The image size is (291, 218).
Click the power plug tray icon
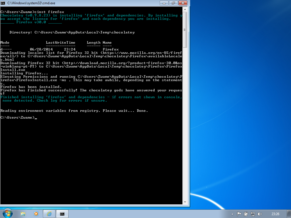click(246, 214)
